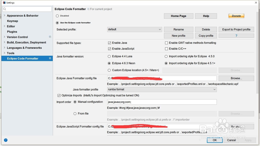Viewport: 260px width, 146px height.
Task: Click the Delete profile button
Action: tap(206, 29)
